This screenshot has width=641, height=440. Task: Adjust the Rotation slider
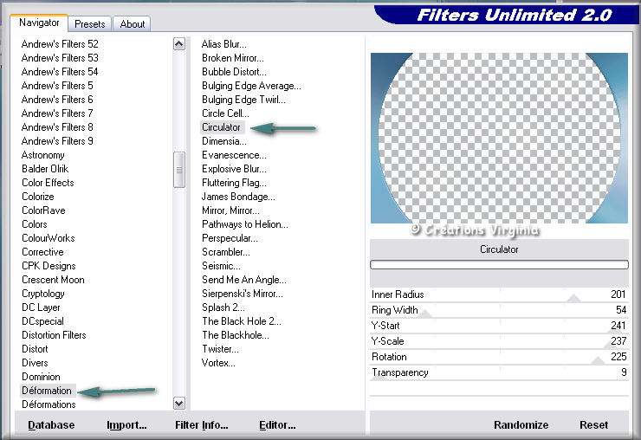(499, 357)
